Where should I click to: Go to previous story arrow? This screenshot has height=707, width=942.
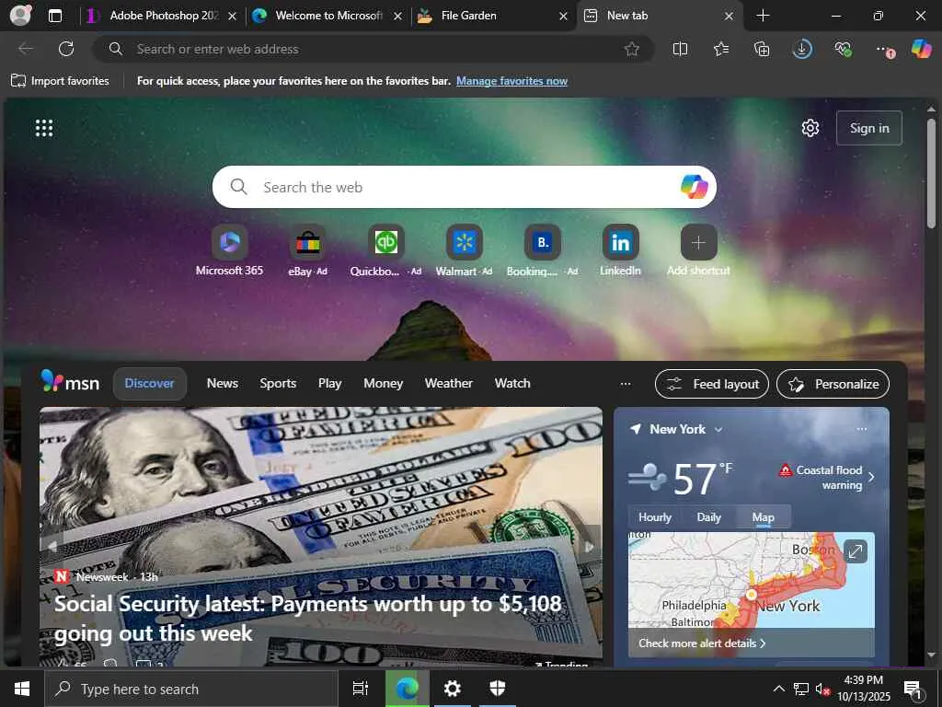pyautogui.click(x=52, y=547)
